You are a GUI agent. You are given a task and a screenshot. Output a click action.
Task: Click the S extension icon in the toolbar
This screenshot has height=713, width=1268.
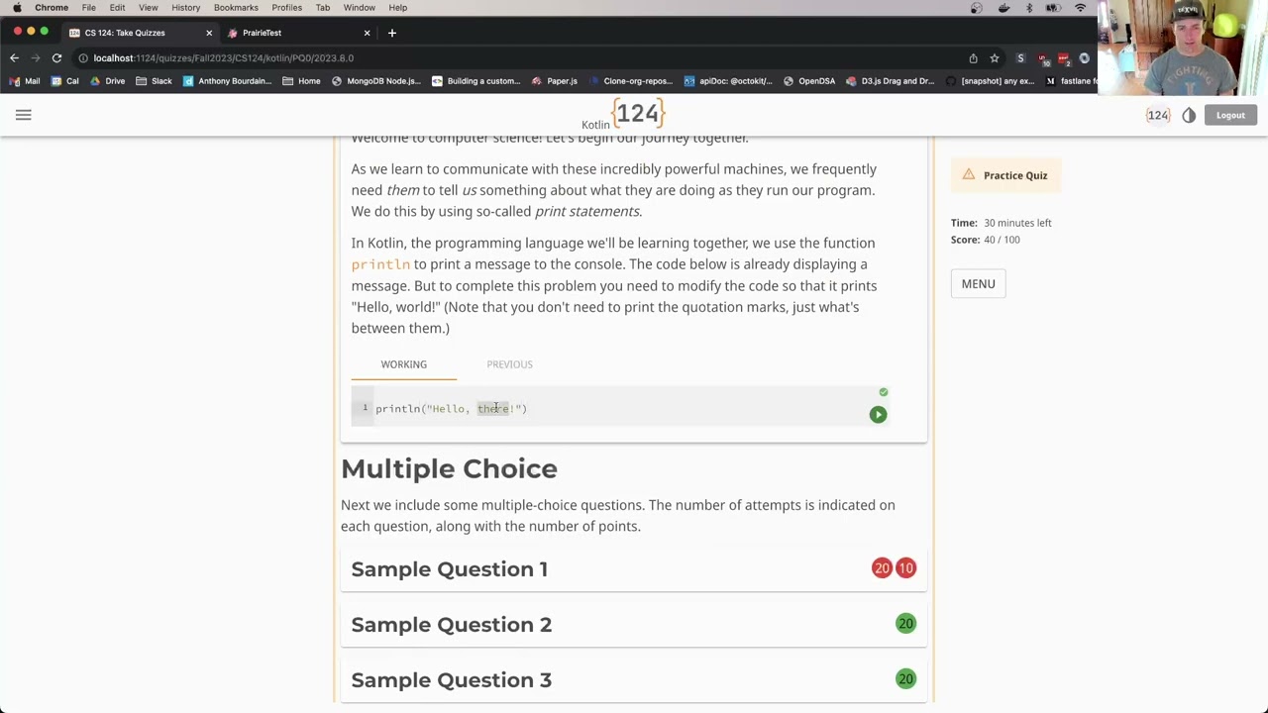click(1020, 58)
